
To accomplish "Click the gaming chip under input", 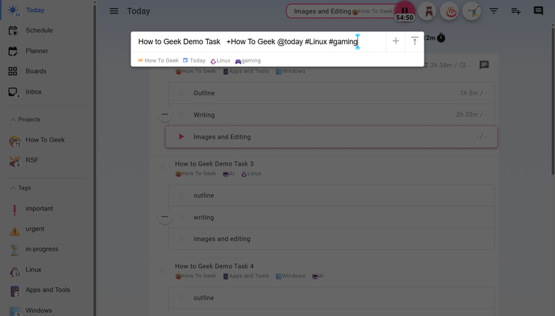I will (247, 61).
